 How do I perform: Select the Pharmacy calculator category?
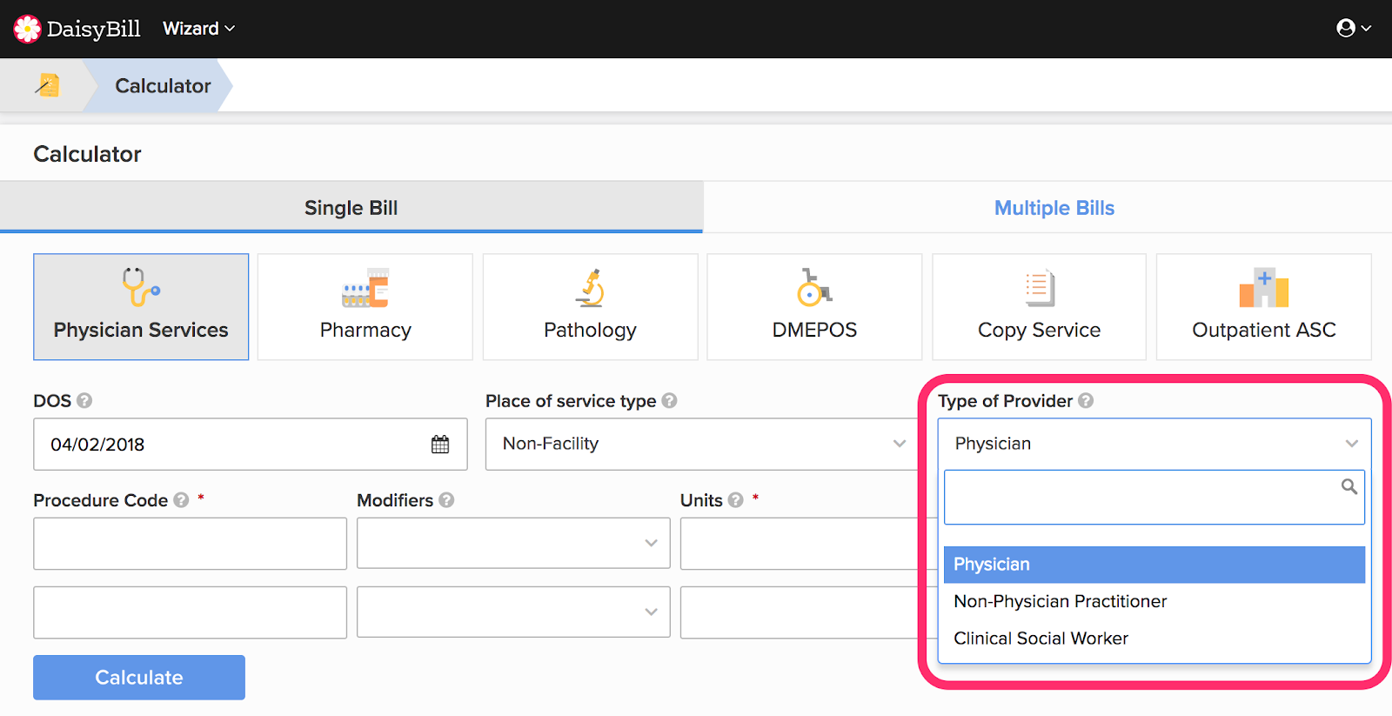[365, 307]
